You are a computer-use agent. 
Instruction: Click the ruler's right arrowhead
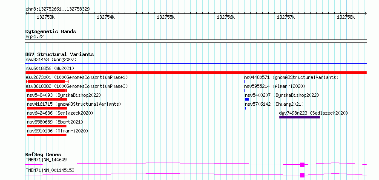(x=366, y=13)
